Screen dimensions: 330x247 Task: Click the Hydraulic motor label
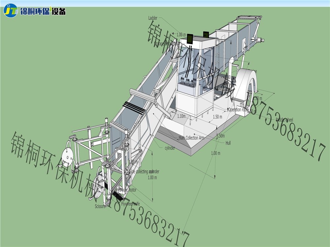(126, 190)
